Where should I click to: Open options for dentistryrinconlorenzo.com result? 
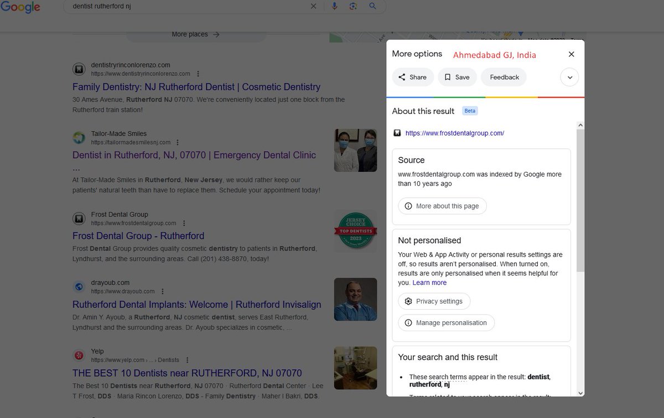(198, 74)
